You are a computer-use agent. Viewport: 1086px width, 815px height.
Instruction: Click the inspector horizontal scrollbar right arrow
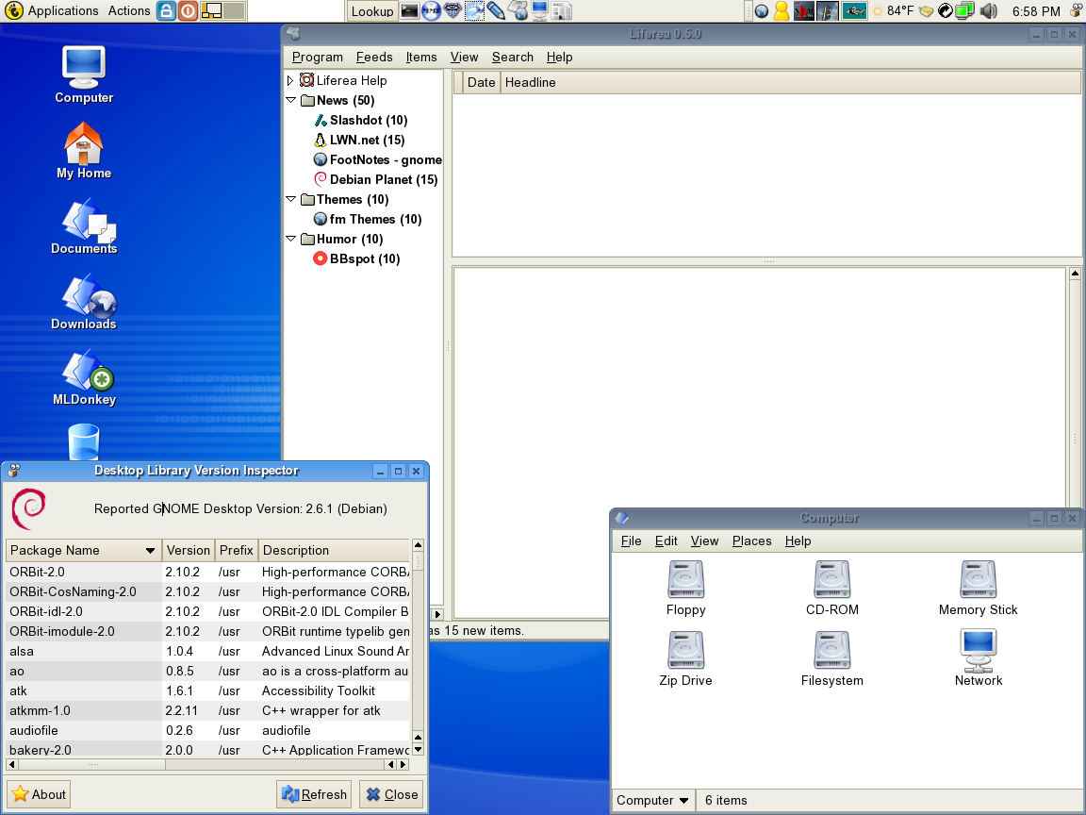[x=403, y=764]
